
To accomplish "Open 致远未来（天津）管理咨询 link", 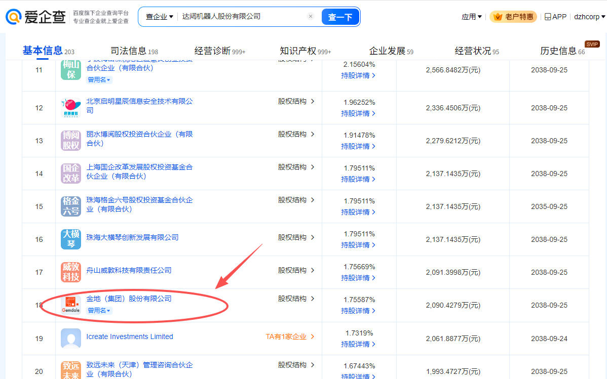I will tap(139, 369).
